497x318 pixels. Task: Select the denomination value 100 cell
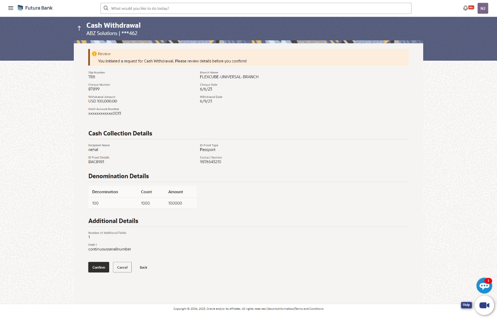pyautogui.click(x=95, y=203)
